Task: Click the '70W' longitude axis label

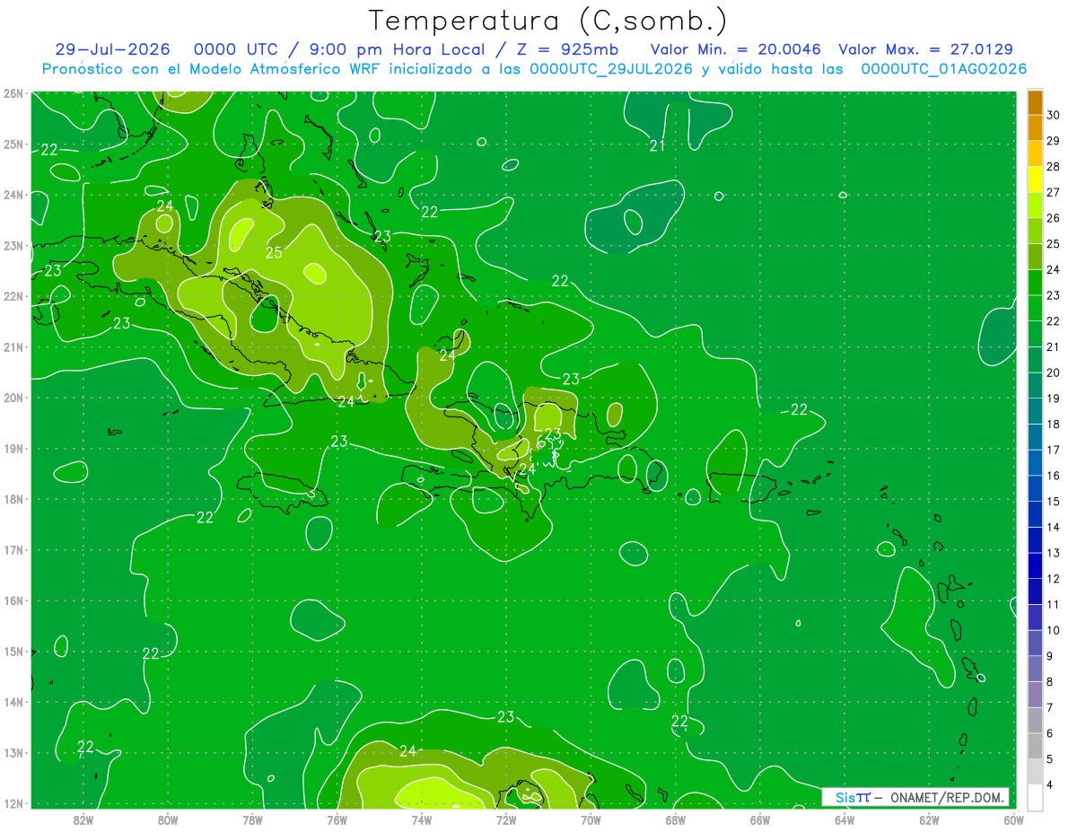Action: [x=591, y=819]
